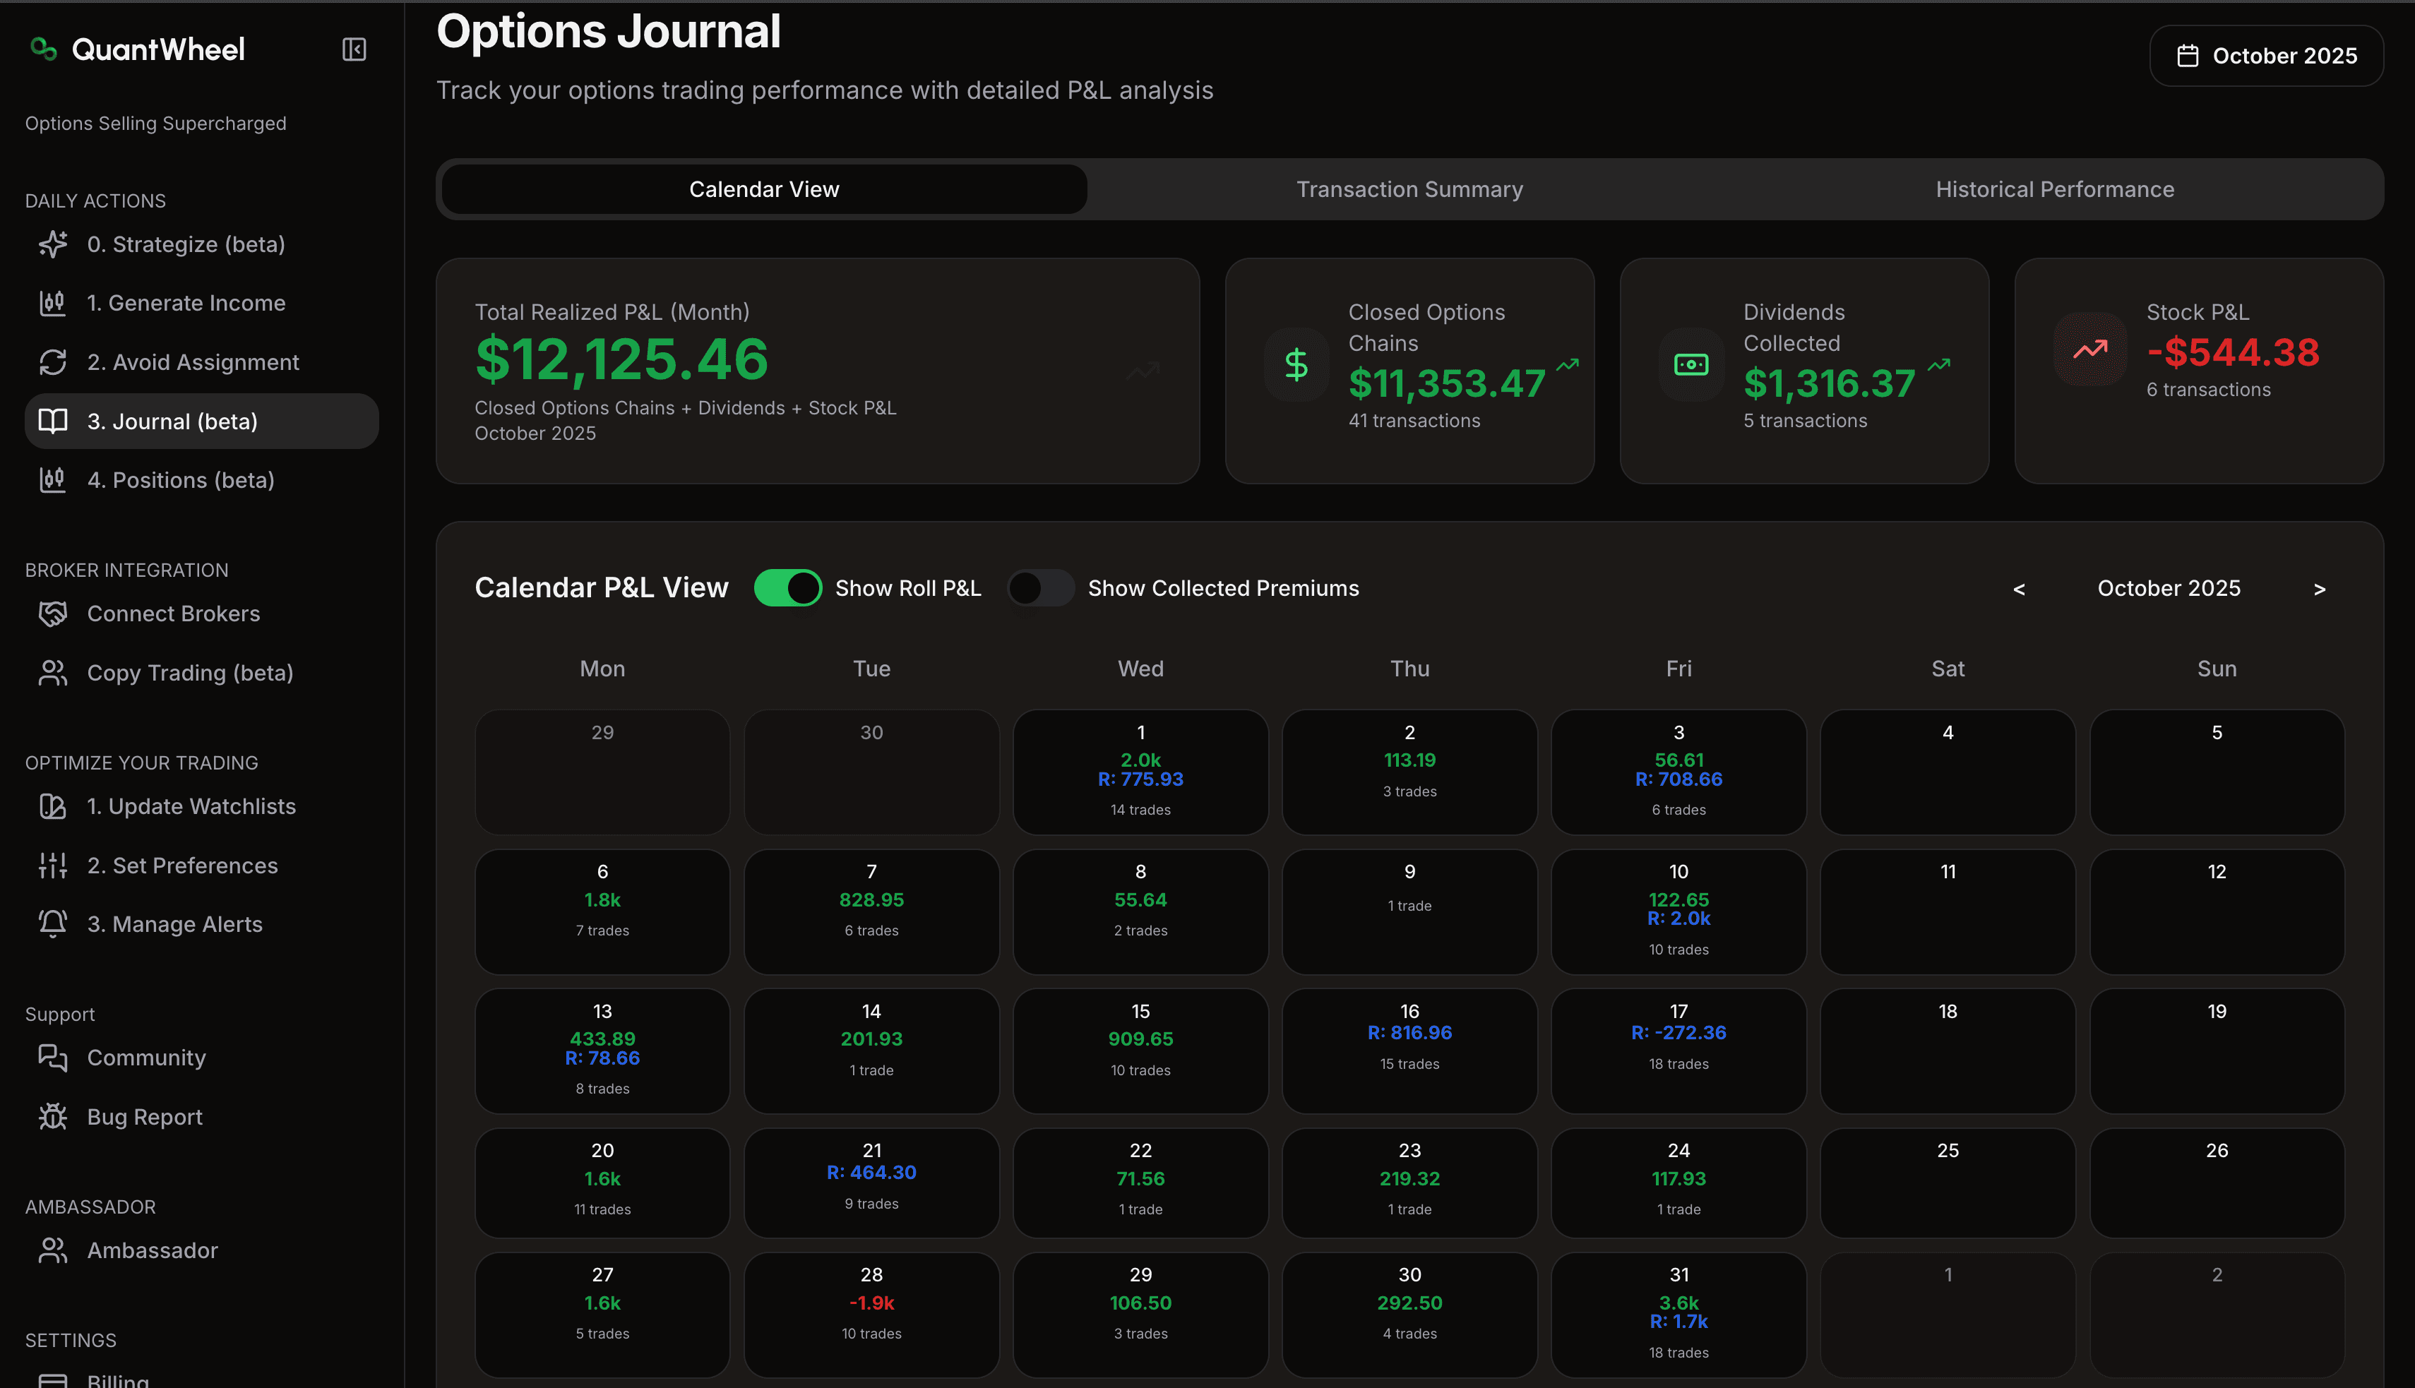The image size is (2415, 1388).
Task: Open the October 2025 date picker
Action: tap(2267, 55)
